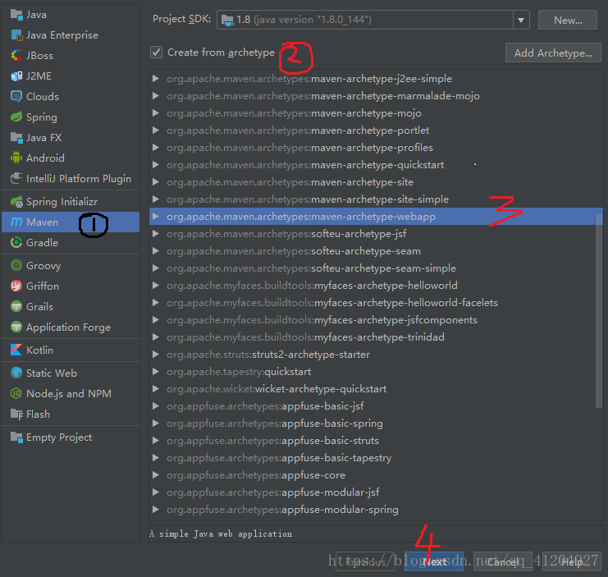Expand maven-archetype-j2ee-simple node
The width and height of the screenshot is (608, 577).
[x=156, y=79]
